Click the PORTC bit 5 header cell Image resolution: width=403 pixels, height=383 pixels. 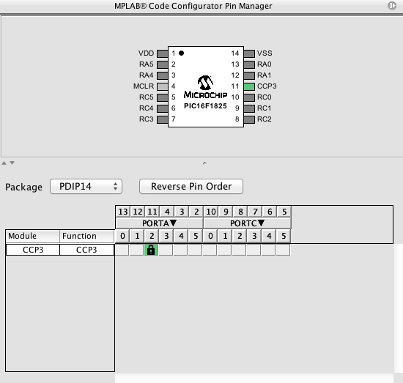[x=284, y=236]
